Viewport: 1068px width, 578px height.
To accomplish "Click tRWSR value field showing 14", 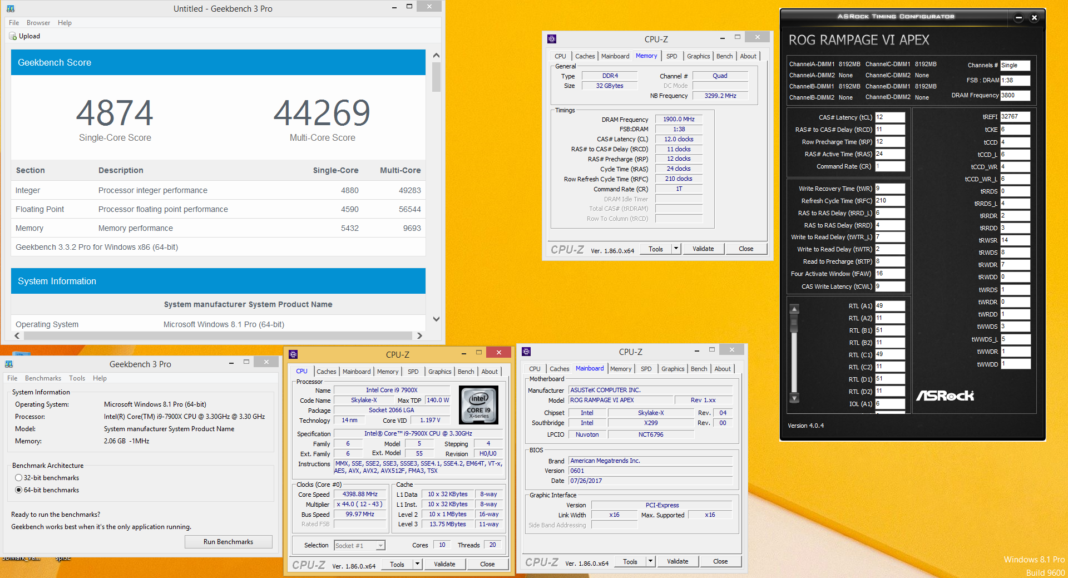I will click(x=1015, y=240).
